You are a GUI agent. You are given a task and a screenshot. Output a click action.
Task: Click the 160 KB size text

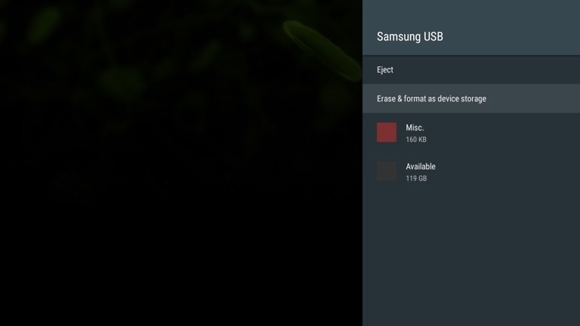416,140
